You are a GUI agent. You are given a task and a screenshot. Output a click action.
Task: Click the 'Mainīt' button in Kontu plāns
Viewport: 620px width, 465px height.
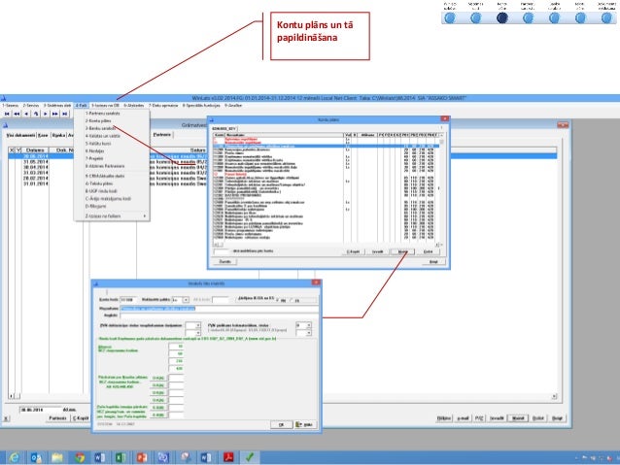click(402, 251)
